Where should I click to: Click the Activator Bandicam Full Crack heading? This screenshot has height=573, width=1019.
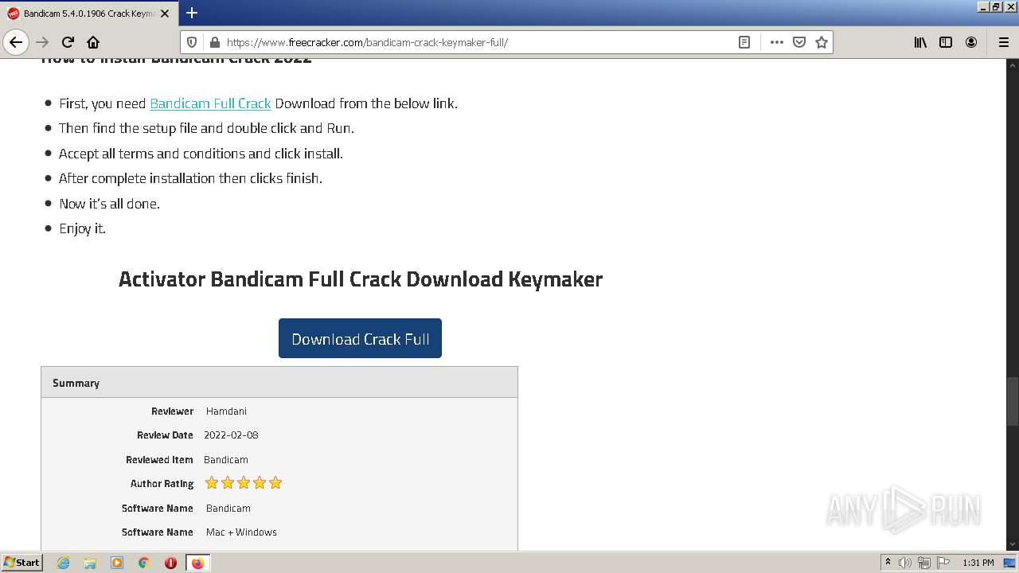click(x=361, y=279)
